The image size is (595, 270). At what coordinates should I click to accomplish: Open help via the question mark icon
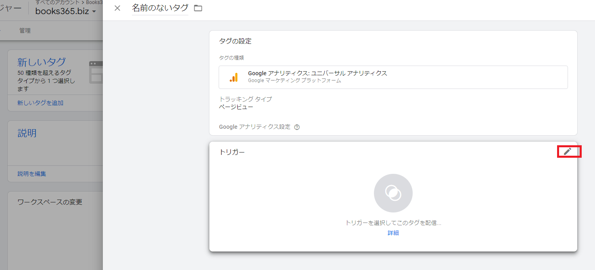pos(297,127)
